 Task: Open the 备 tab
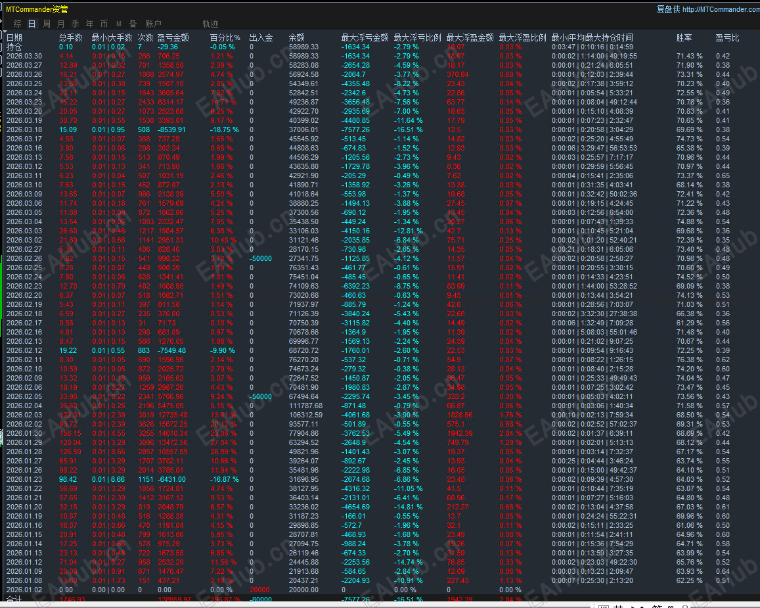point(133,24)
